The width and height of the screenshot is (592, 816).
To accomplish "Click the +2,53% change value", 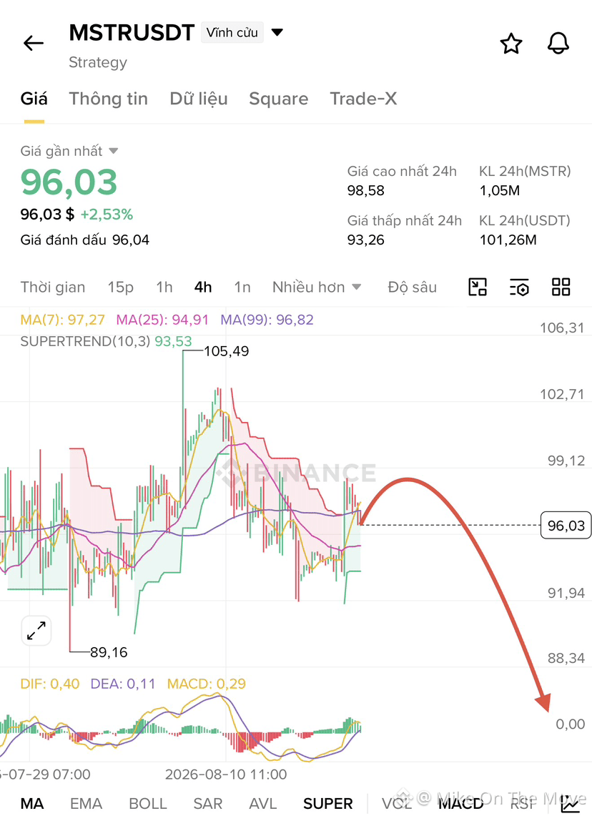I will pos(107,214).
